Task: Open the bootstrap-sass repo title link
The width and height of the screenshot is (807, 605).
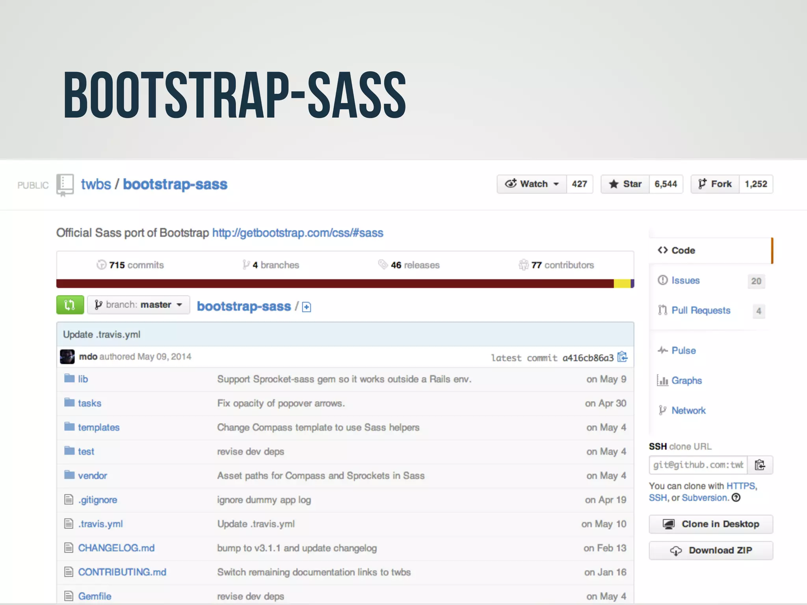Action: 175,184
